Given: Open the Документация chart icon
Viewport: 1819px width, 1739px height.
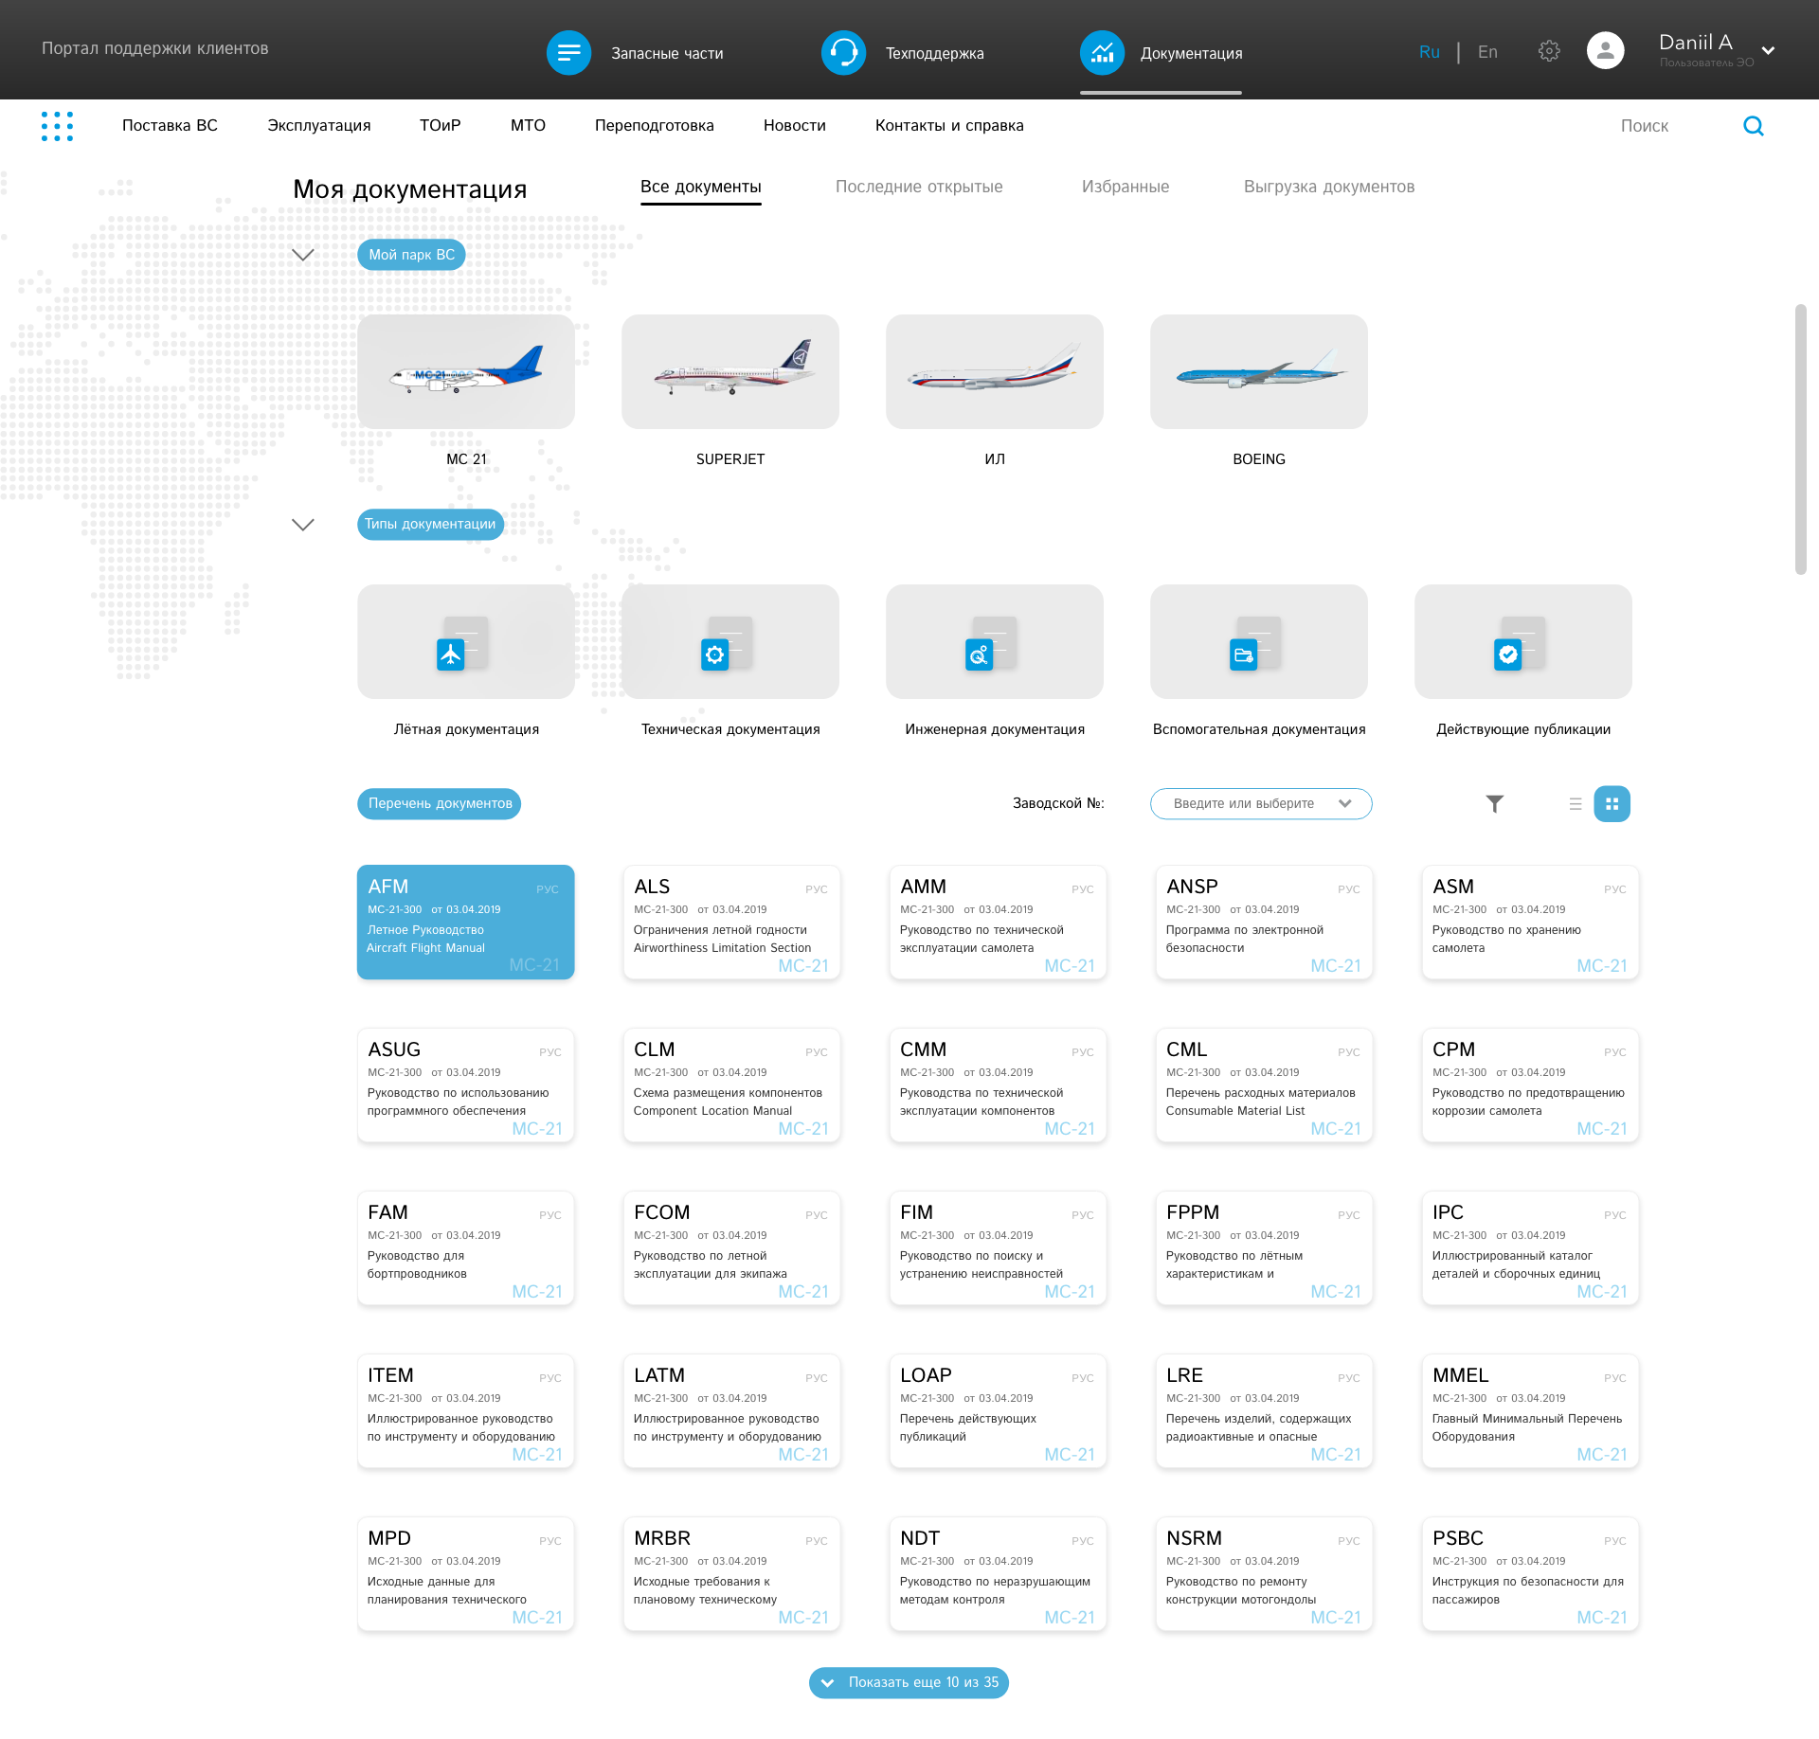Looking at the screenshot, I should coord(1102,53).
